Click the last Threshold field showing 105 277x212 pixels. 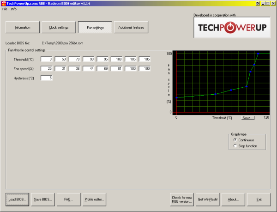(x=145, y=59)
